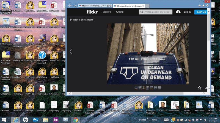Click the horizontal scrollbar right arrow
Image resolution: width=220 pixels, height=123 pixels.
(204, 93)
